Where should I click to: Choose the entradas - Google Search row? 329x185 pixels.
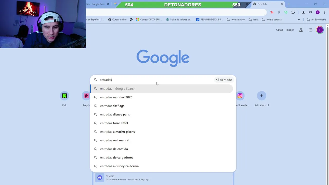click(x=161, y=89)
